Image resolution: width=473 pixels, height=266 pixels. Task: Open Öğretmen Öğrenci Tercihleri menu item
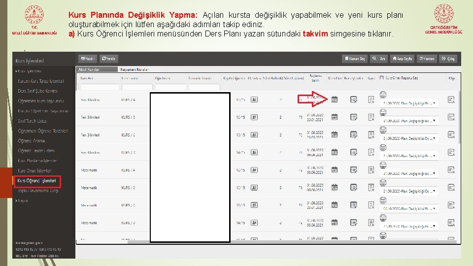(x=43, y=131)
